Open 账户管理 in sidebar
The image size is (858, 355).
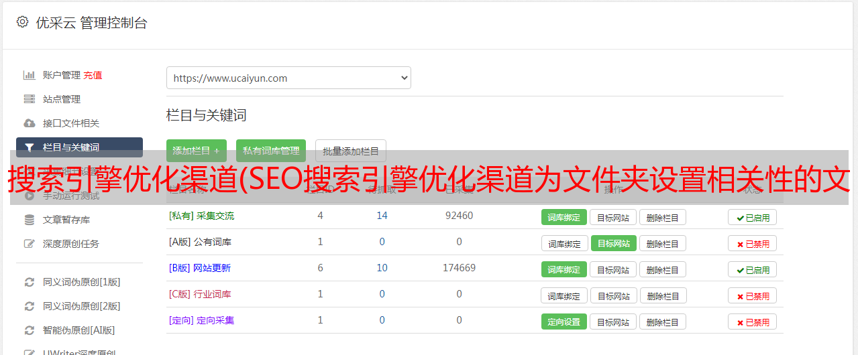[62, 75]
